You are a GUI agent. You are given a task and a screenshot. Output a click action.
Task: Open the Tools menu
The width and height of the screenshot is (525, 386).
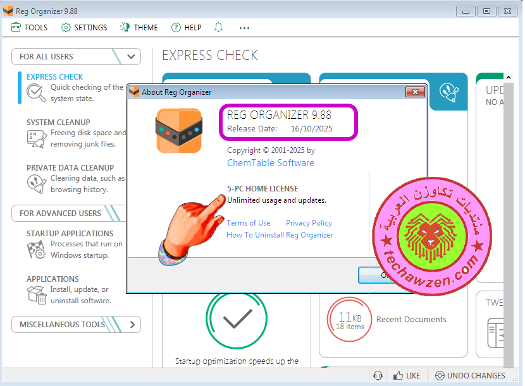(29, 27)
